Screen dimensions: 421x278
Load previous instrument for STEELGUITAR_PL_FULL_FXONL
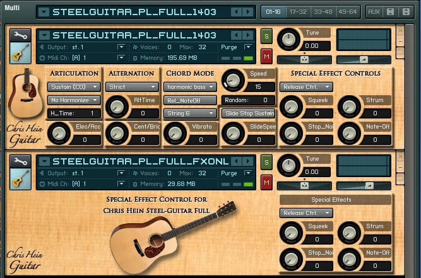coord(235,161)
